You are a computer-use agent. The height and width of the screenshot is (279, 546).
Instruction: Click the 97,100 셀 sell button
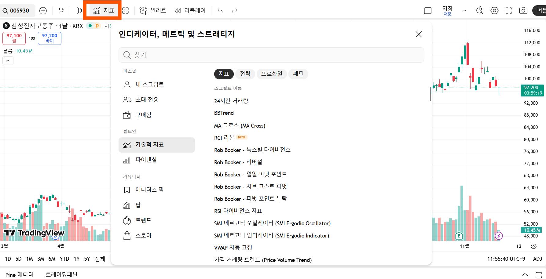coord(14,38)
